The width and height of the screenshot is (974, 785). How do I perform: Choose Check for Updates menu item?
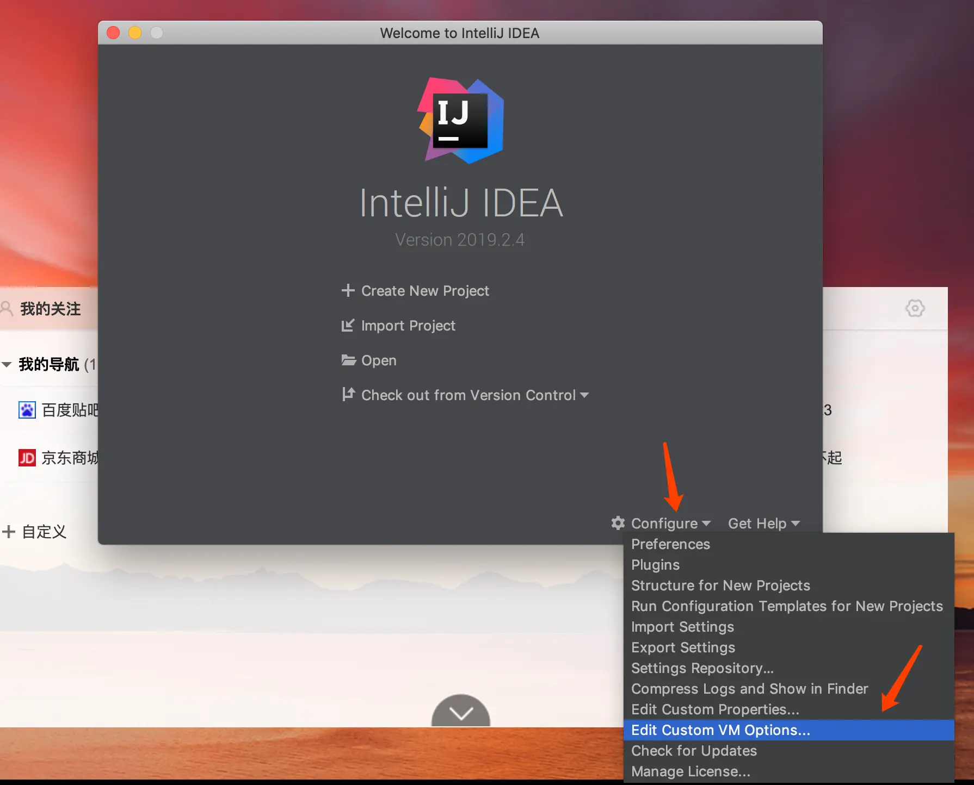coord(789,751)
